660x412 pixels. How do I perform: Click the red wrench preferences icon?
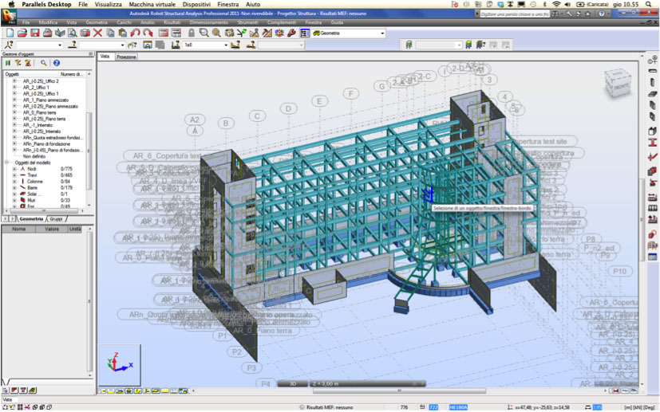(x=292, y=33)
